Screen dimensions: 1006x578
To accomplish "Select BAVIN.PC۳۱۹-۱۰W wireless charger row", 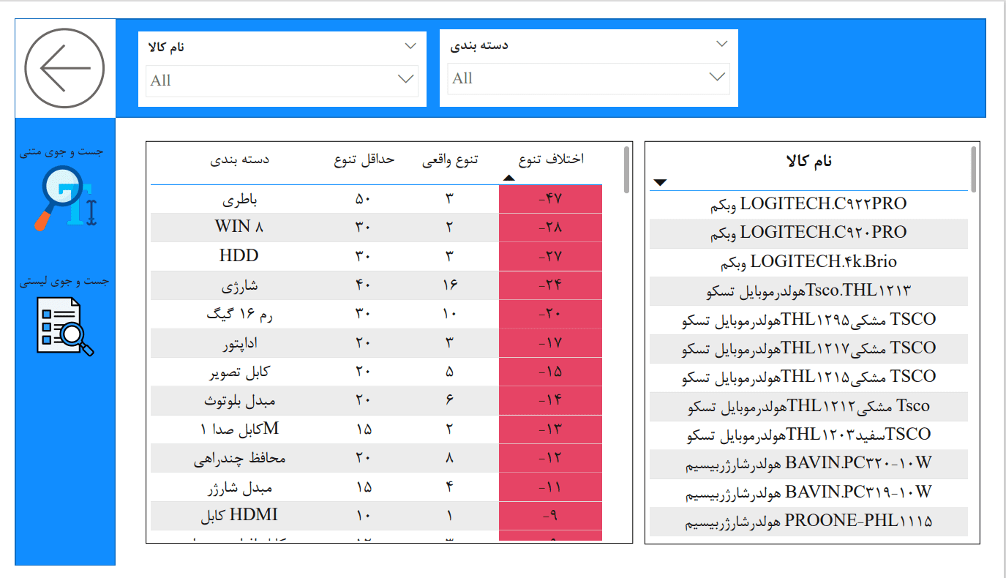I will point(808,492).
